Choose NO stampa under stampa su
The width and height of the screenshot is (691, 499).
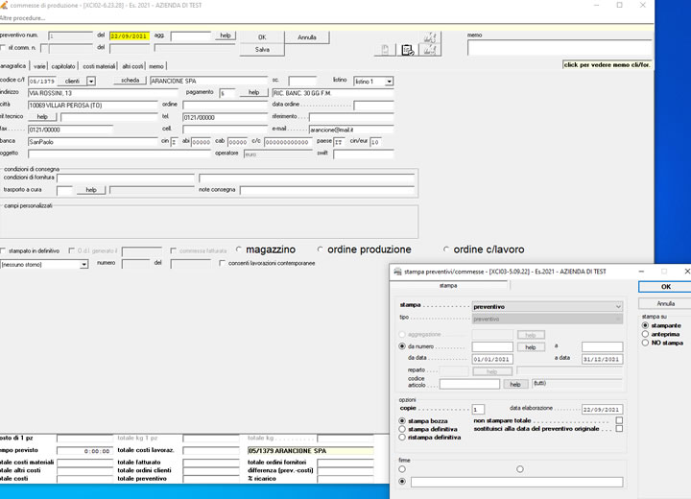coord(645,343)
